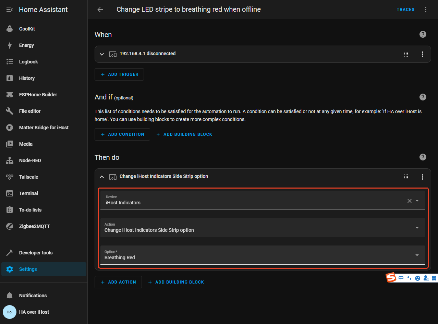Screen dimensions: 438x324
Task: Go back with the arrow icon
Action: pyautogui.click(x=100, y=10)
